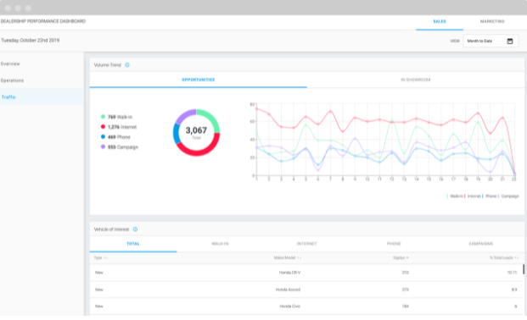The image size is (527, 320).
Task: Open the Overview sidebar link
Action: [10, 63]
